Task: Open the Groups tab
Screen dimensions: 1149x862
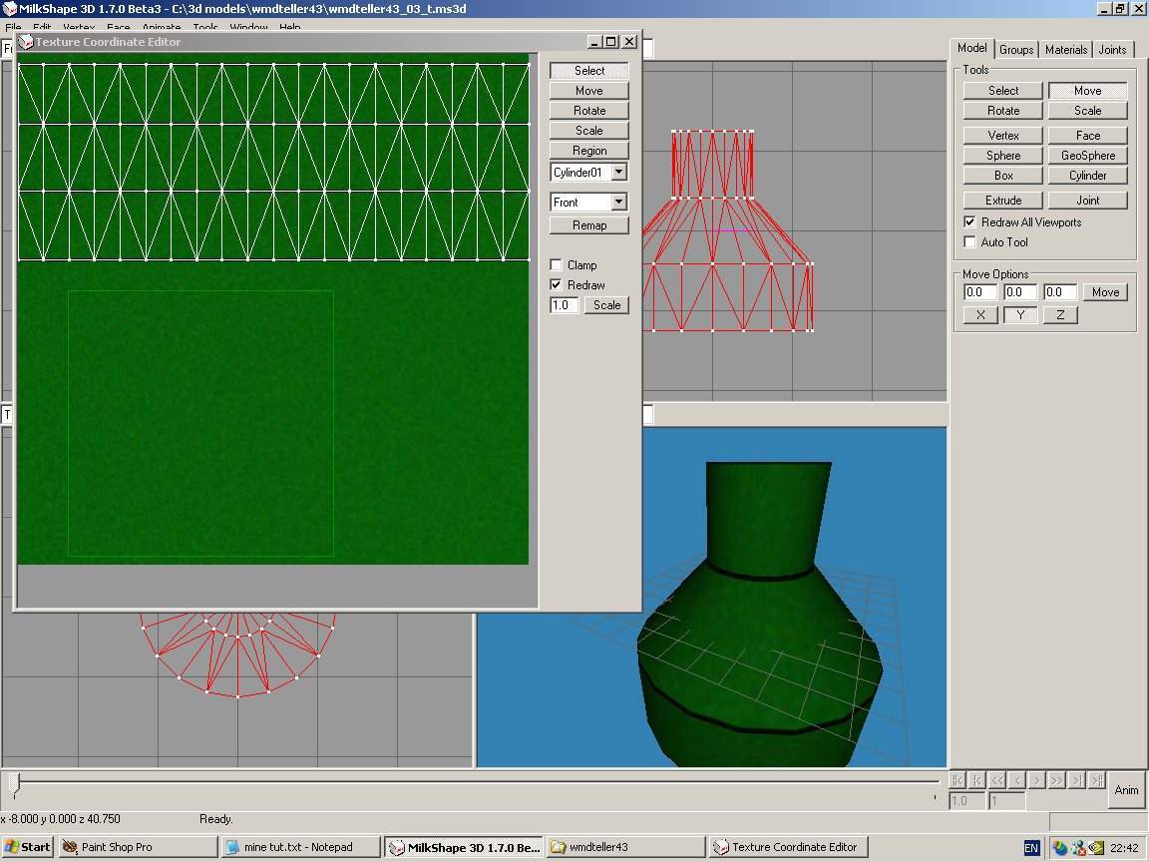Action: click(x=1016, y=49)
